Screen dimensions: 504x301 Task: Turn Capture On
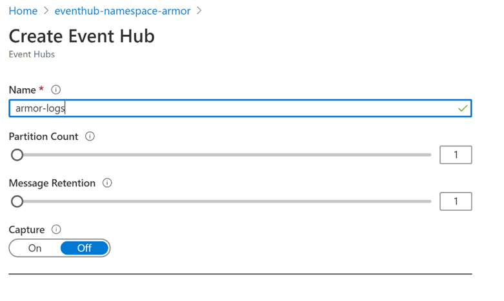[x=35, y=248]
